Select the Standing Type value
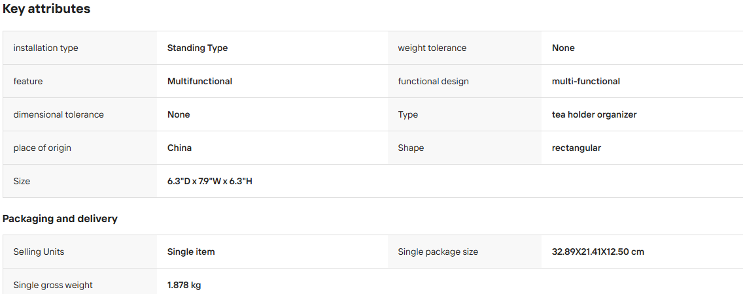 197,48
